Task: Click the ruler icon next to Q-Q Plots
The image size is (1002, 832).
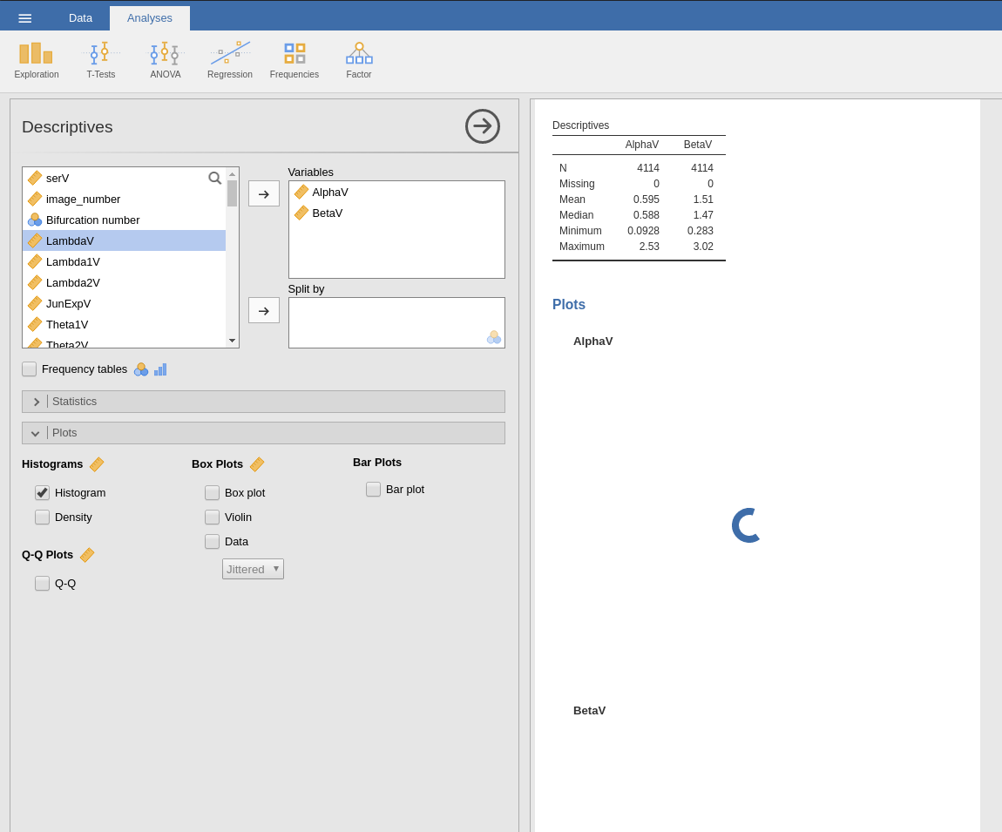Action: click(87, 555)
